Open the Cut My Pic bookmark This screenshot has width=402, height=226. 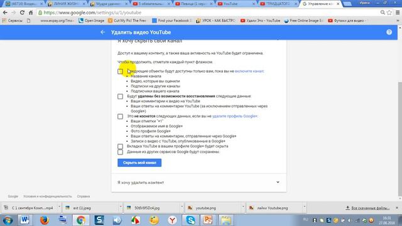point(127,21)
